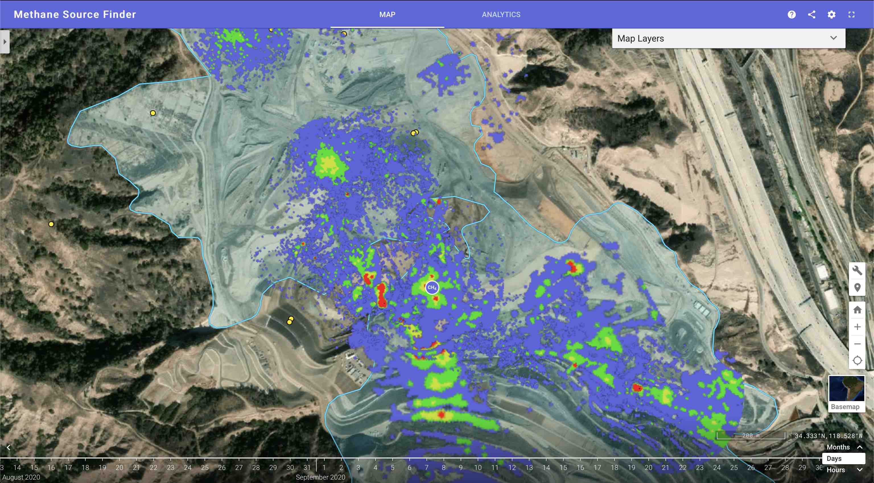Click the location pin icon on map sidebar
Image resolution: width=874 pixels, height=483 pixels.
click(858, 287)
